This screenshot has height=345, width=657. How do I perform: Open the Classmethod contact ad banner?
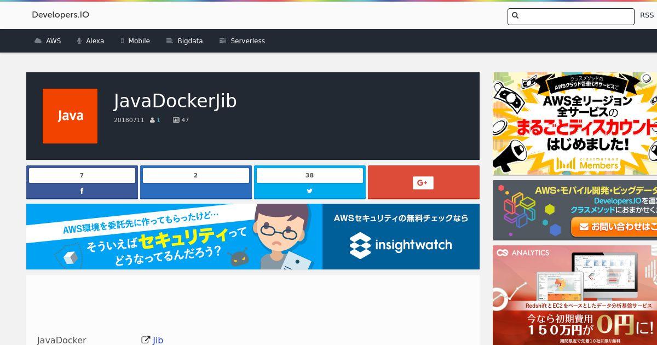[x=575, y=210]
